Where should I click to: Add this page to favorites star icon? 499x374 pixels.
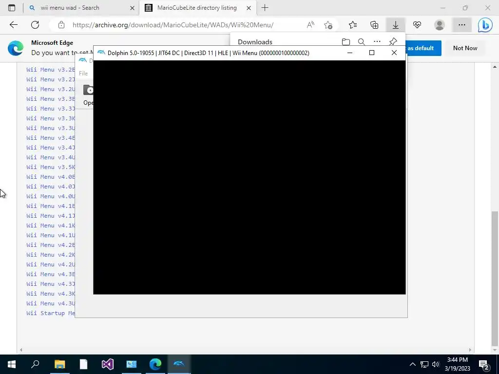[328, 25]
